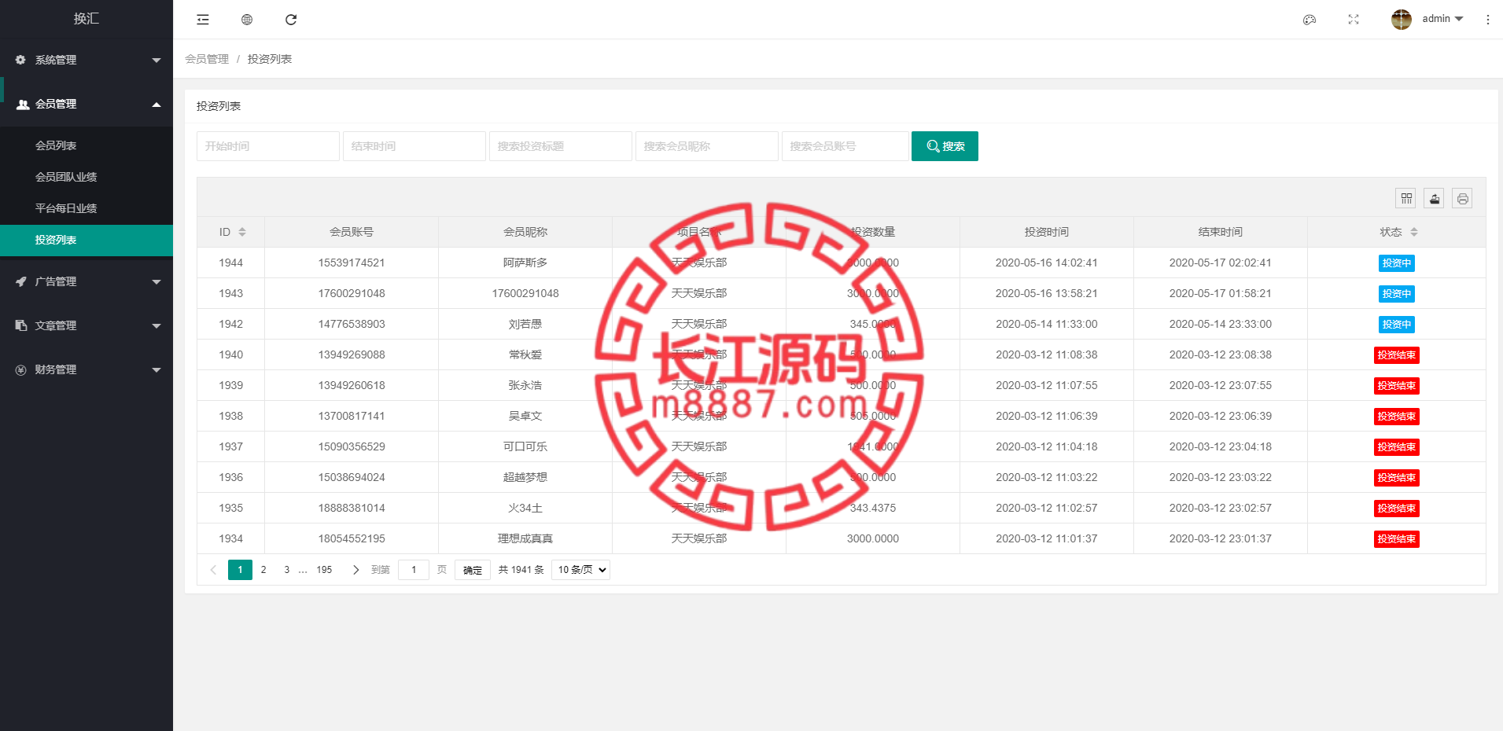Toggle the sidebar collapse icon
Image resolution: width=1503 pixels, height=731 pixels.
click(203, 20)
